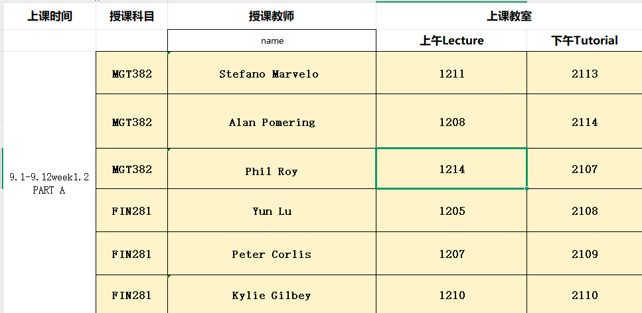Select the 上午Lecture column header cell
642x313 pixels.
451,40
